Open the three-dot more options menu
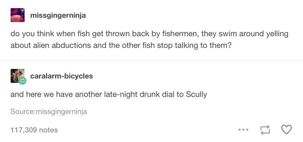The width and height of the screenshot is (303, 142). pos(243,130)
